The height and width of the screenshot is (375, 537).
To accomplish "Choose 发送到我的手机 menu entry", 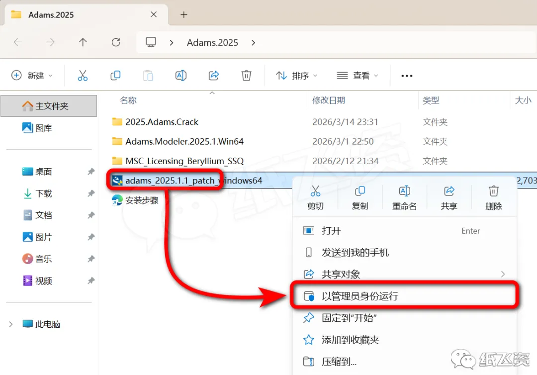I will (405, 252).
